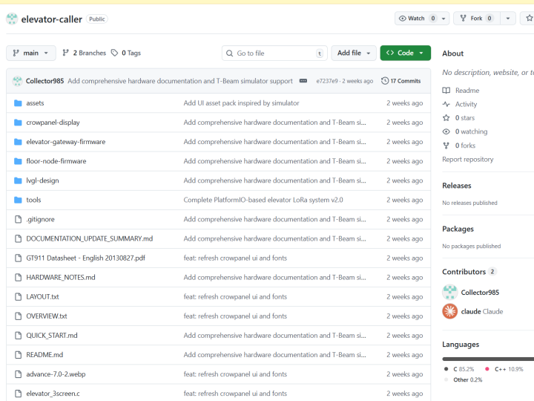Click the claude contributor avatar
534x401 pixels.
tap(449, 311)
